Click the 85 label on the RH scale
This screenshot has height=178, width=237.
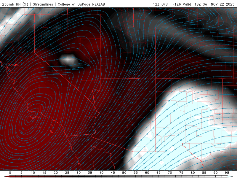pos(204,173)
